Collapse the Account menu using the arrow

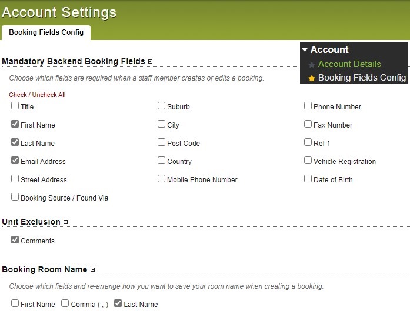(305, 49)
